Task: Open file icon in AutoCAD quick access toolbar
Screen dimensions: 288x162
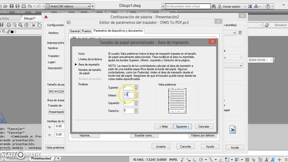Action: point(5,6)
